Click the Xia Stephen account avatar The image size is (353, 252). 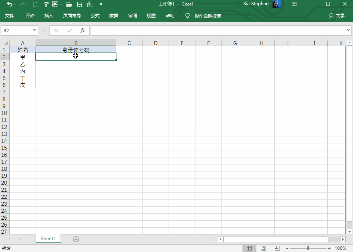point(277,4)
